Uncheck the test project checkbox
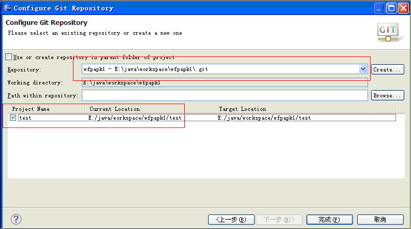Image resolution: width=411 pixels, height=229 pixels. (13, 118)
